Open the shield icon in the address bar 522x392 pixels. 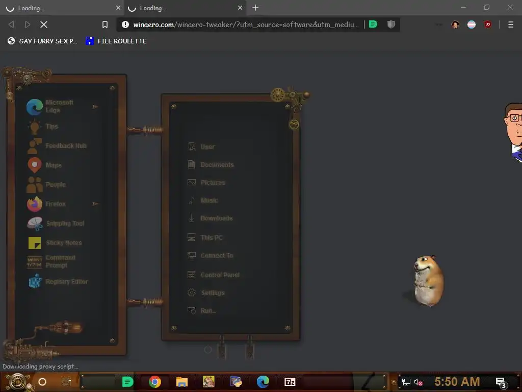click(391, 24)
